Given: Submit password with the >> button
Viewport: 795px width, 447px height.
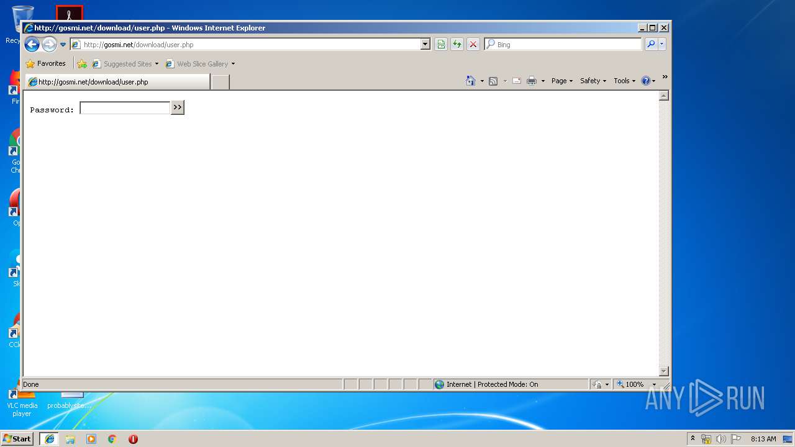Looking at the screenshot, I should (178, 108).
